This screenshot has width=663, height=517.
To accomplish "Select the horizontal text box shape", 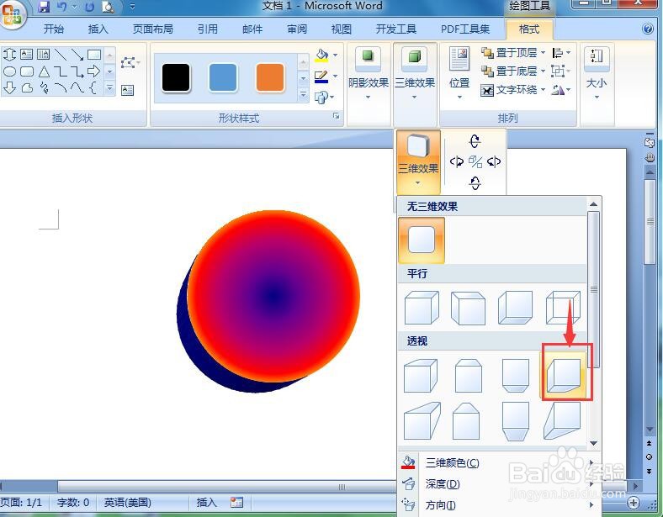I will [x=27, y=54].
